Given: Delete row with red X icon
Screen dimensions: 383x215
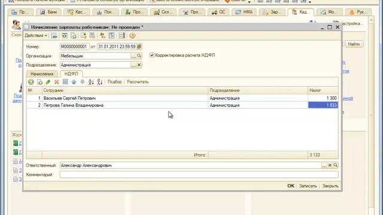Looking at the screenshot, I should coord(56,82).
